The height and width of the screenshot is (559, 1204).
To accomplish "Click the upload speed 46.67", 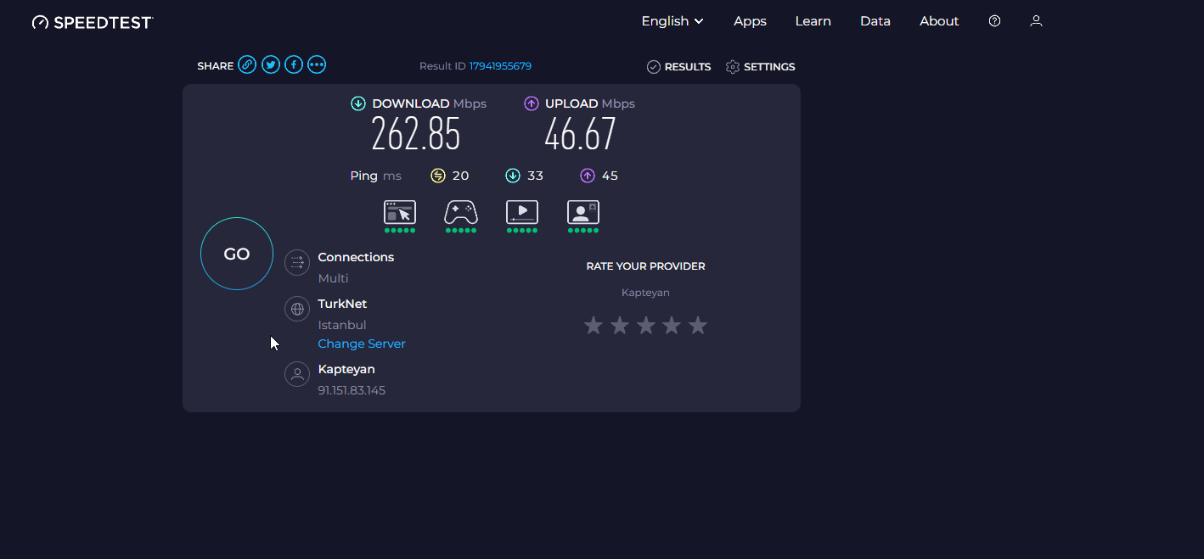I will (x=581, y=134).
